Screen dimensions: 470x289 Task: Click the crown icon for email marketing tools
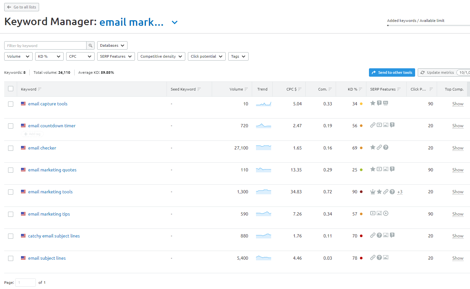373,192
